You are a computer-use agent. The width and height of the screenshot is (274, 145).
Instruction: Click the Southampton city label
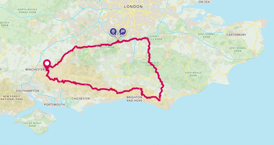click(x=28, y=91)
